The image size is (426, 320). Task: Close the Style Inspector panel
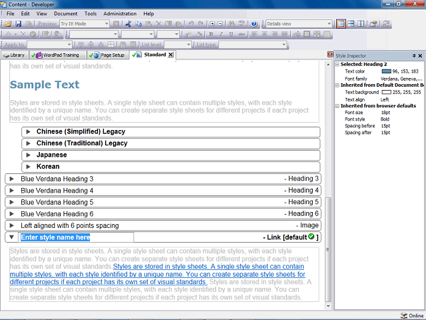(420, 56)
